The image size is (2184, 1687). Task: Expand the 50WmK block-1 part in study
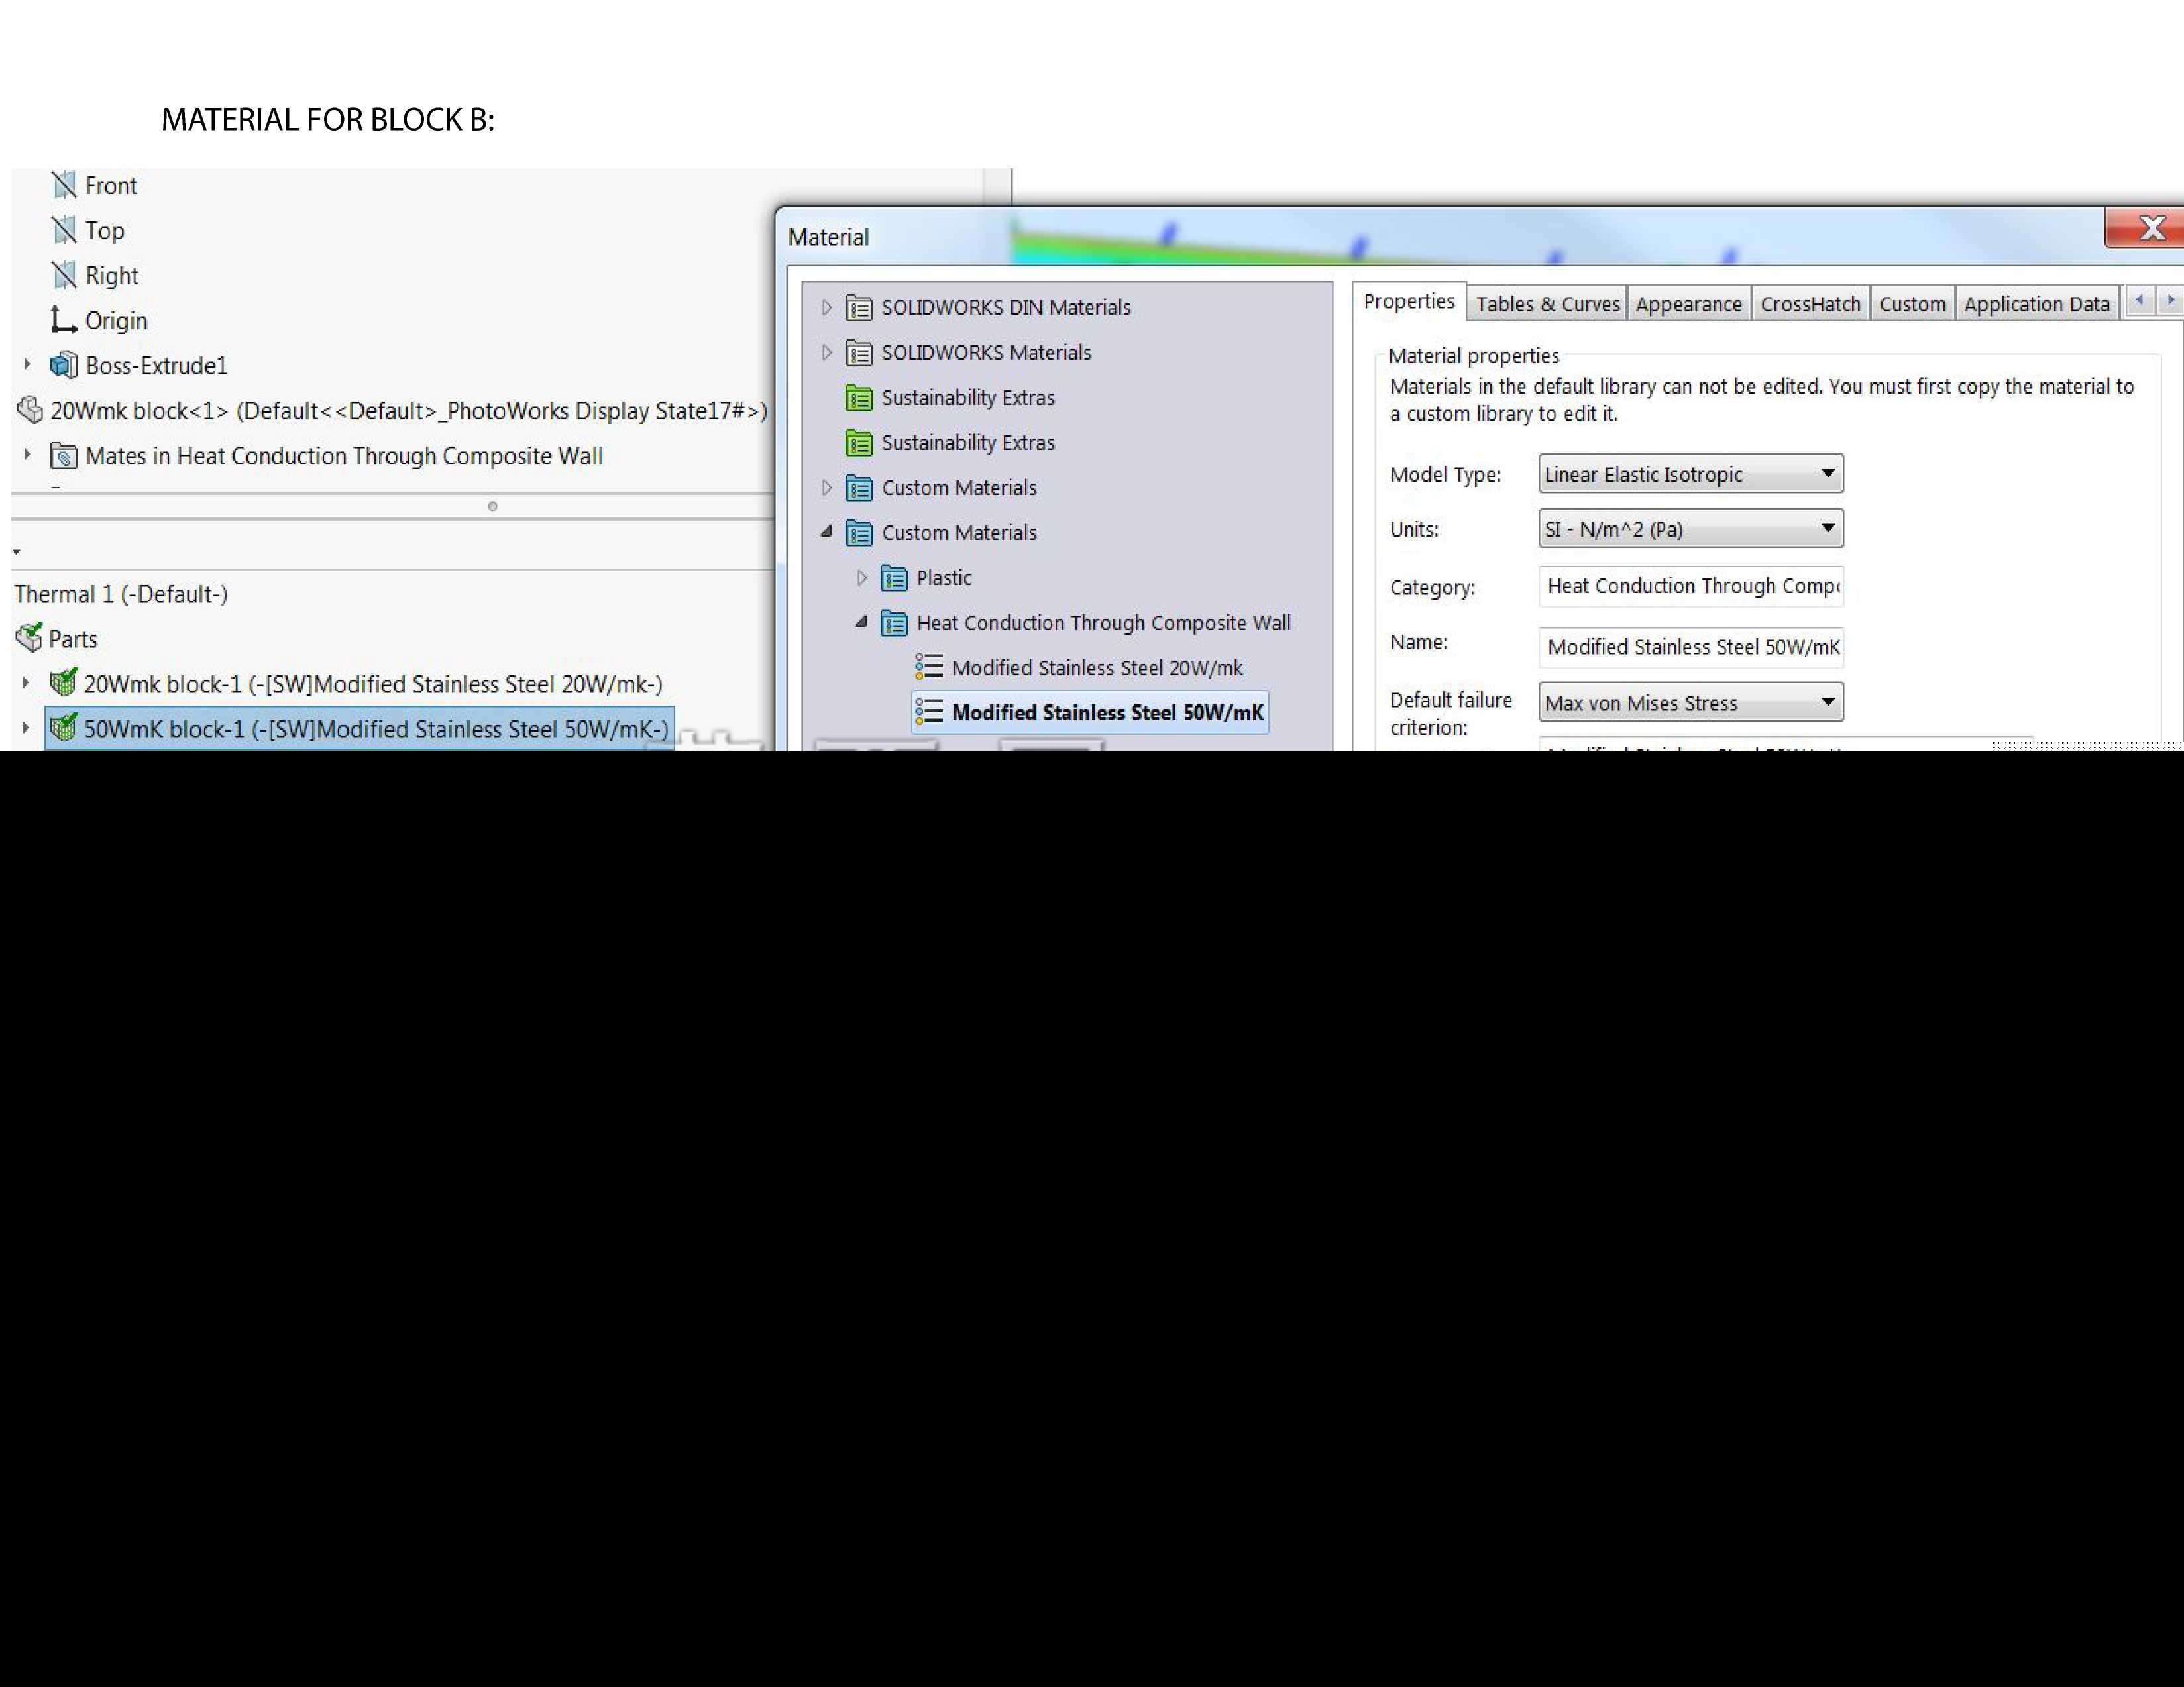(x=26, y=728)
